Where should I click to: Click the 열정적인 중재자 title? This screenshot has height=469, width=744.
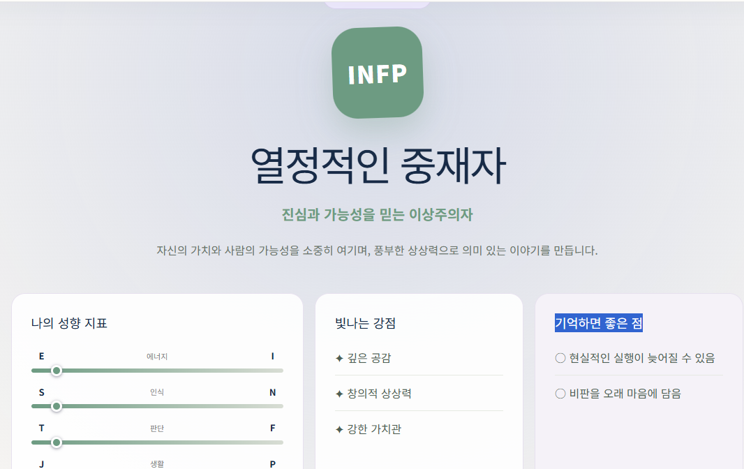[378, 165]
